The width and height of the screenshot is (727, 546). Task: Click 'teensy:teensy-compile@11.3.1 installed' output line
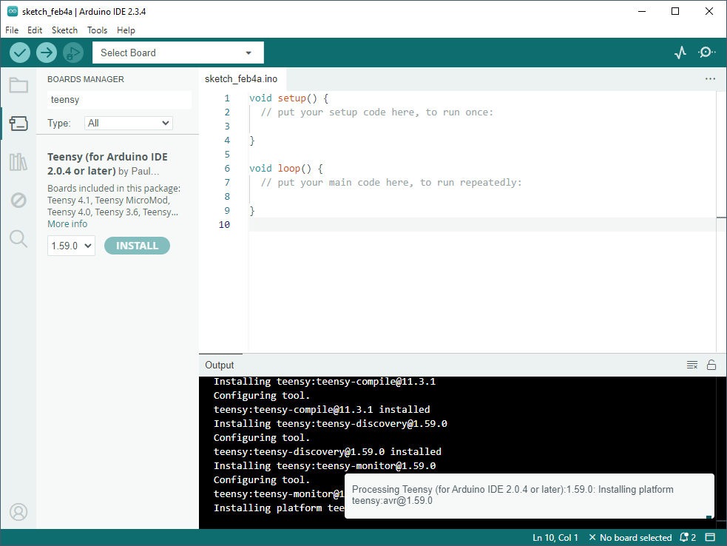[322, 410]
